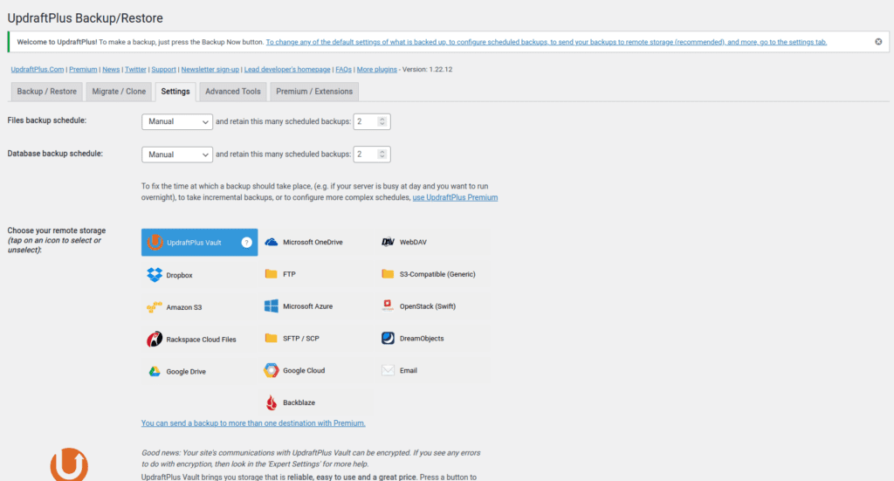Choose Amazon S3 remote storage icon

(x=155, y=307)
